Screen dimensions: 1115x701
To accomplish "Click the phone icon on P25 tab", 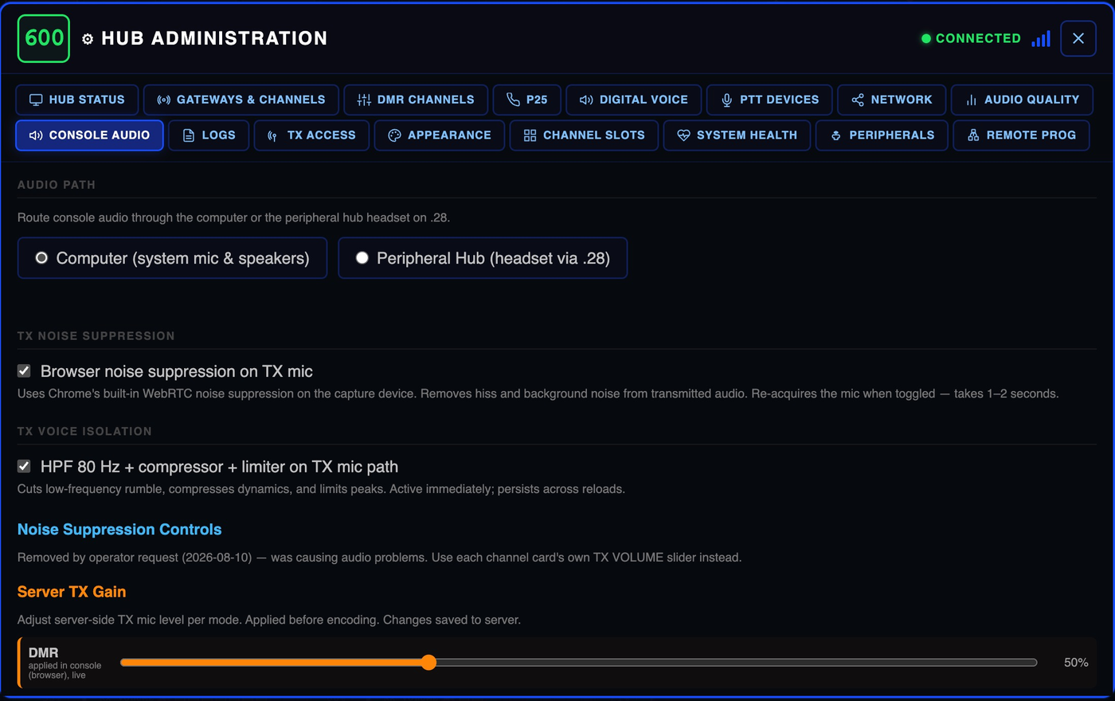I will 514,100.
